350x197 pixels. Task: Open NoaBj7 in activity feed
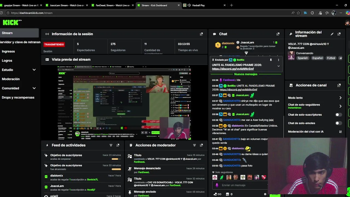(91, 190)
